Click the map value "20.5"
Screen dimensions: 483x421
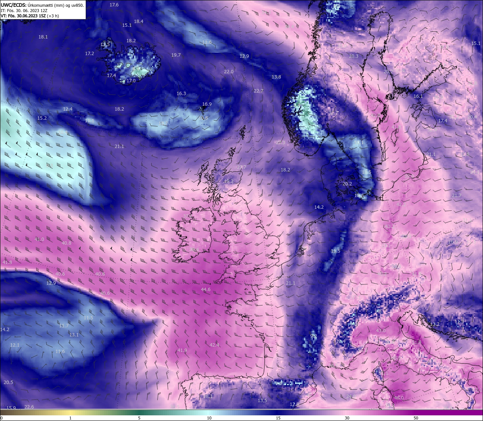(x=8, y=382)
